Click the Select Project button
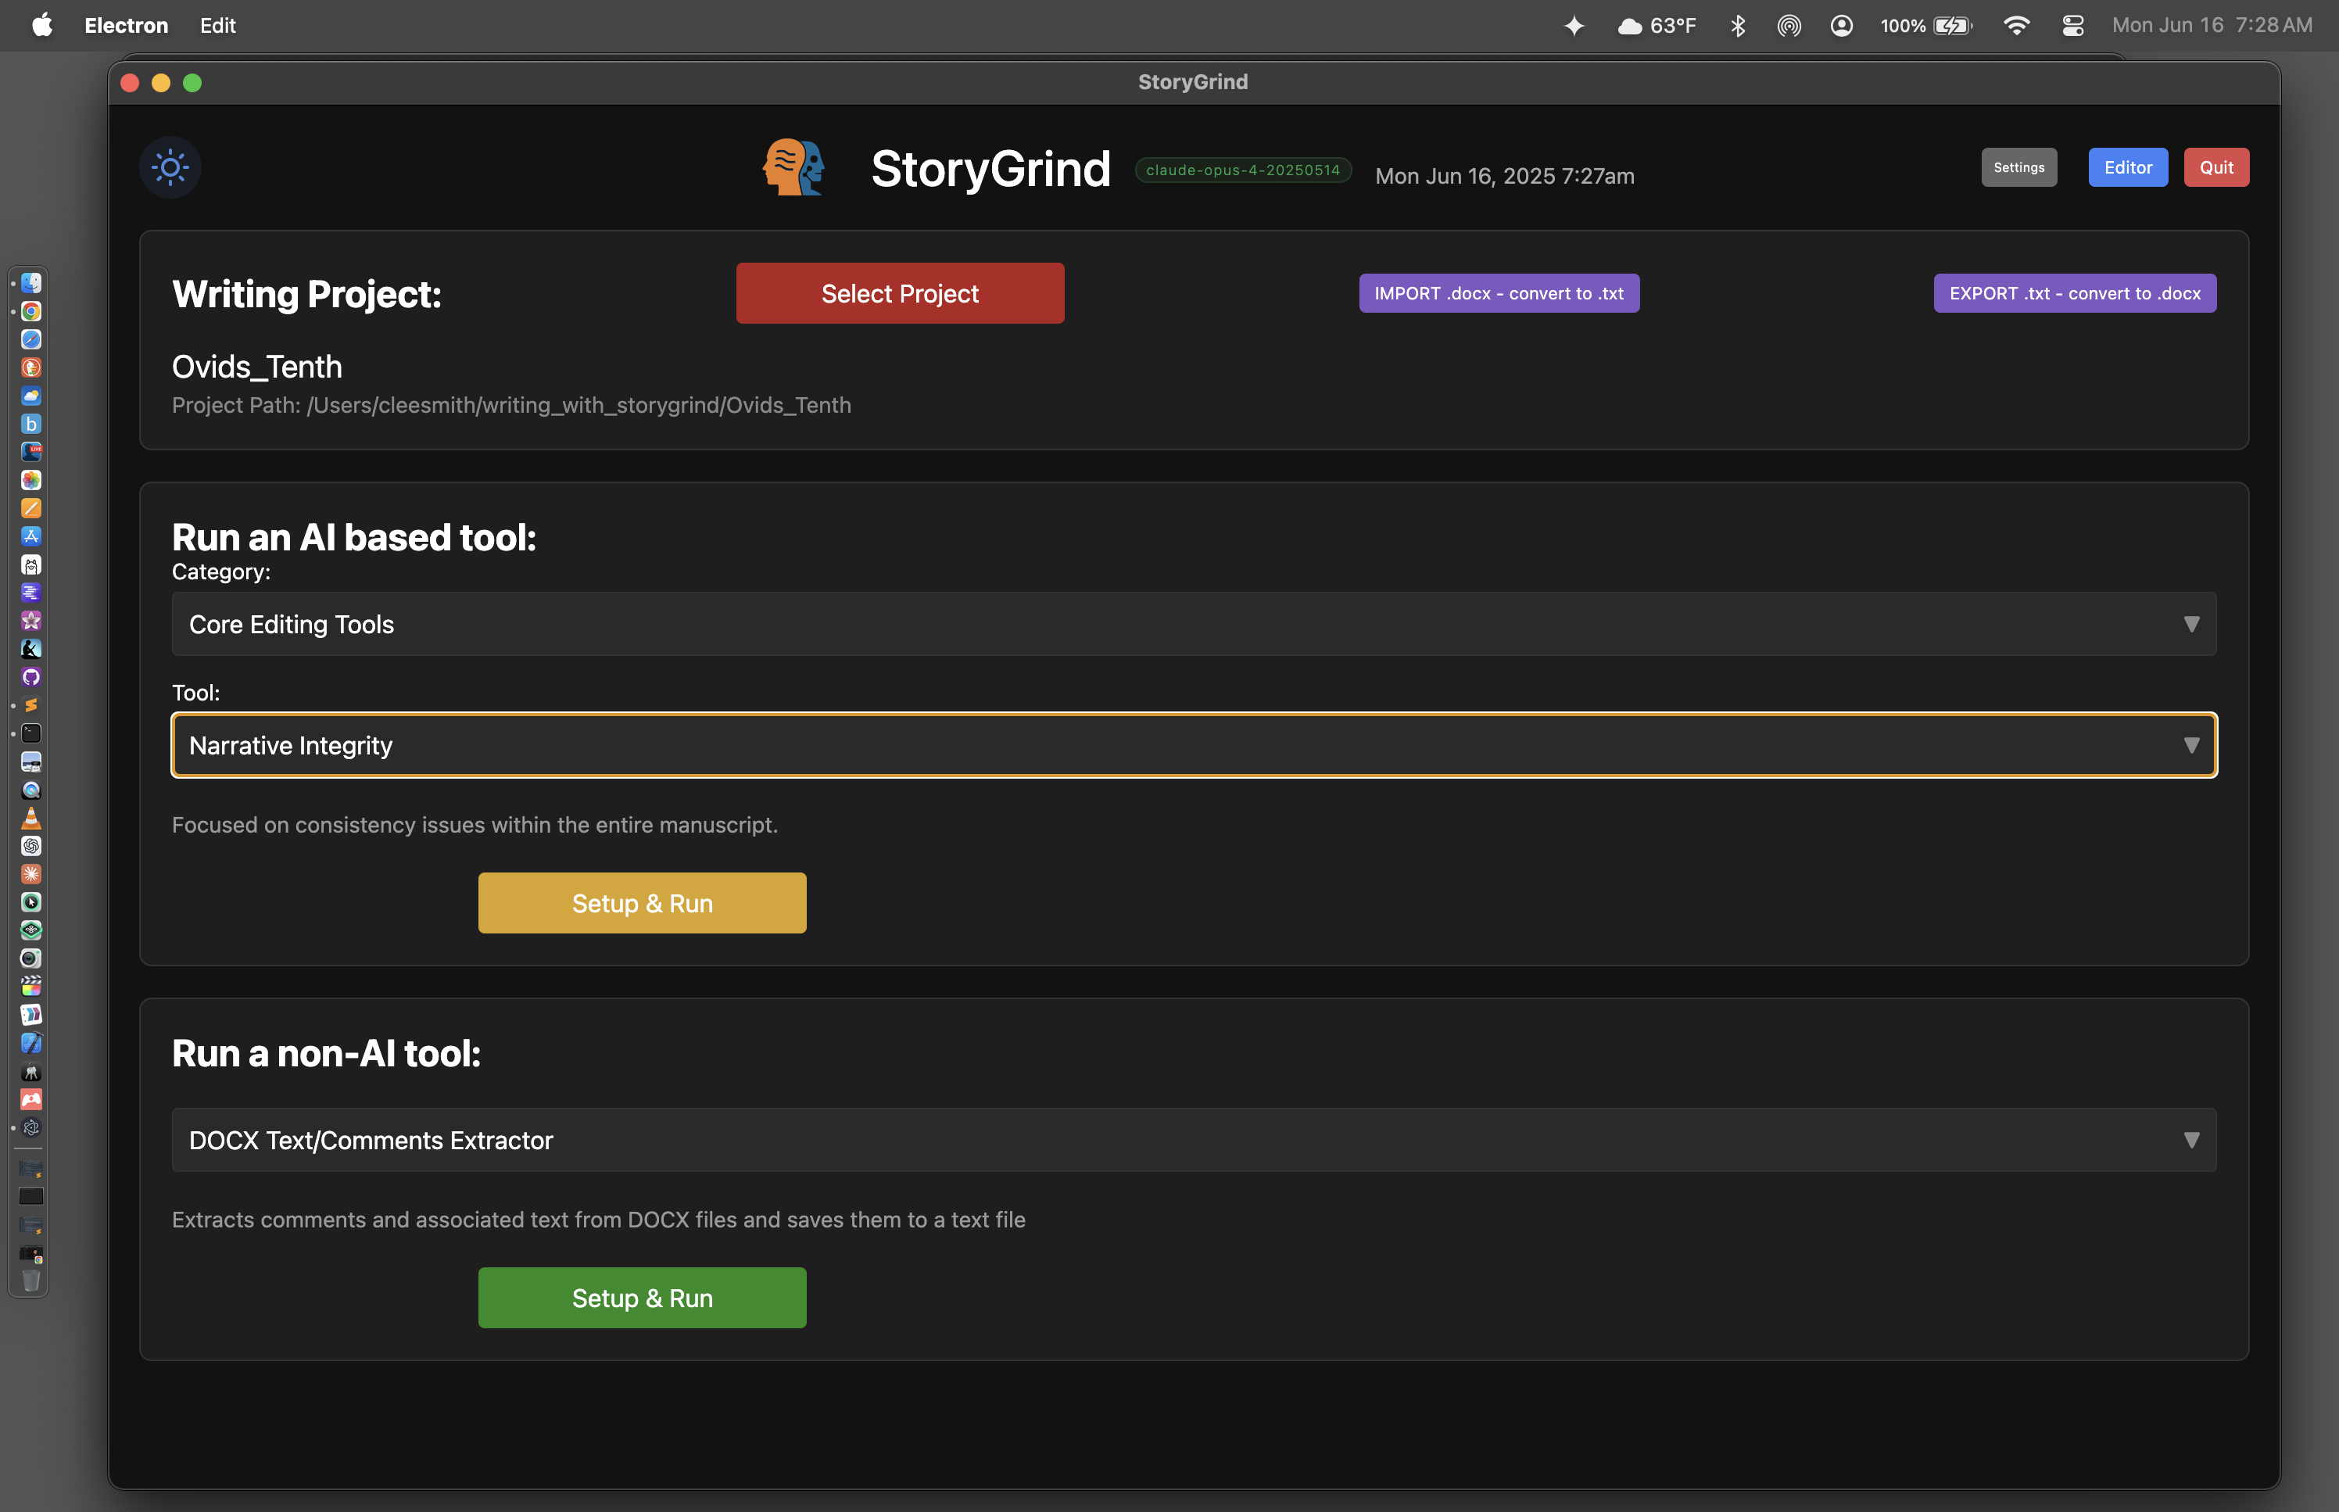 tap(900, 293)
